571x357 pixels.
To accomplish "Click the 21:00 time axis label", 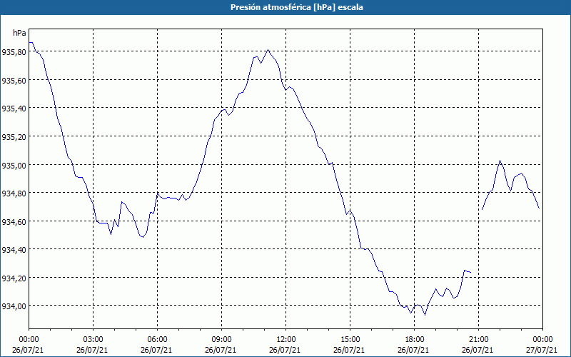I will [478, 340].
